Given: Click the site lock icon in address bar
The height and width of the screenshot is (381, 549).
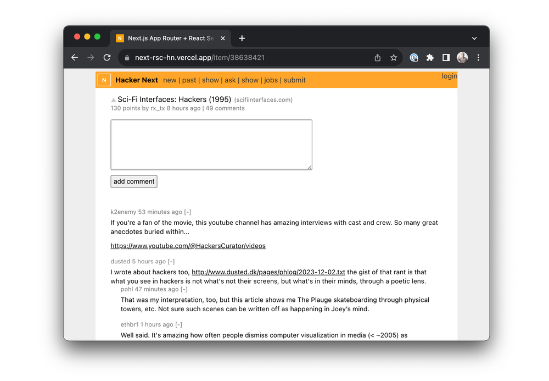Looking at the screenshot, I should tap(127, 57).
